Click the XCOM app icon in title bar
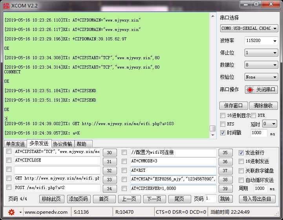 click(x=6, y=6)
